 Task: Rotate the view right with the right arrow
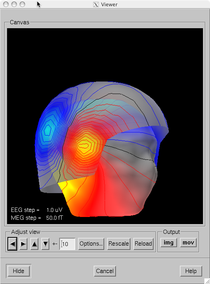[24, 244]
